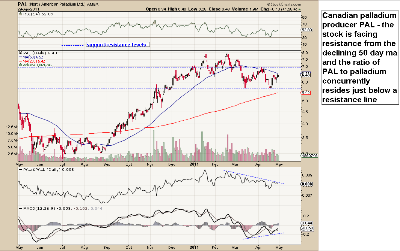Click '(North American Palladium Ltd.) AMEX' text
This screenshot has height=251, width=400.
pos(63,4)
